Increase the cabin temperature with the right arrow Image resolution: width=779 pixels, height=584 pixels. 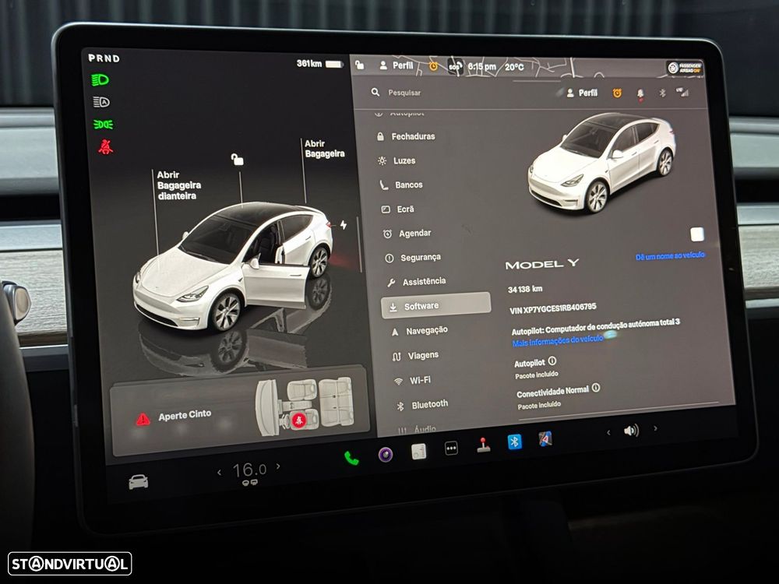tap(278, 466)
